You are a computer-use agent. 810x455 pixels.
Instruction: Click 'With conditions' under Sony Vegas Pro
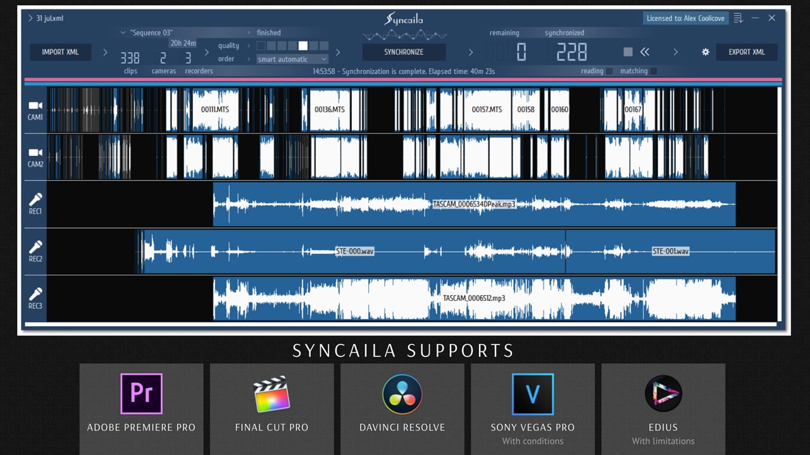533,441
